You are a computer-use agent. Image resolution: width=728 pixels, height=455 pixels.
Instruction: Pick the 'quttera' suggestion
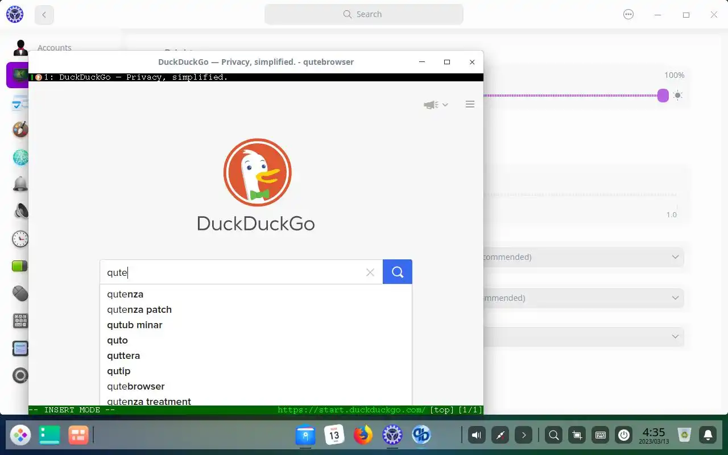click(x=256, y=355)
